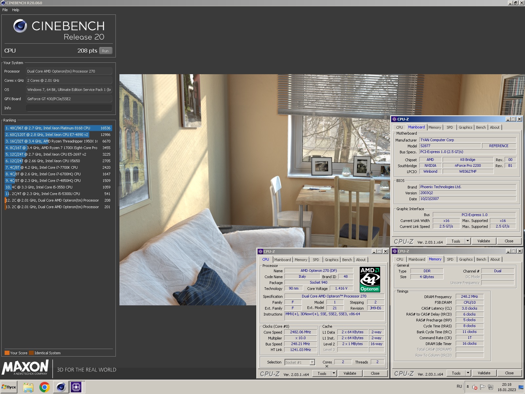525x394 pixels.
Task: Switch to Graphics tab in the Mainboard CPU-Z window
Action: tap(466, 127)
